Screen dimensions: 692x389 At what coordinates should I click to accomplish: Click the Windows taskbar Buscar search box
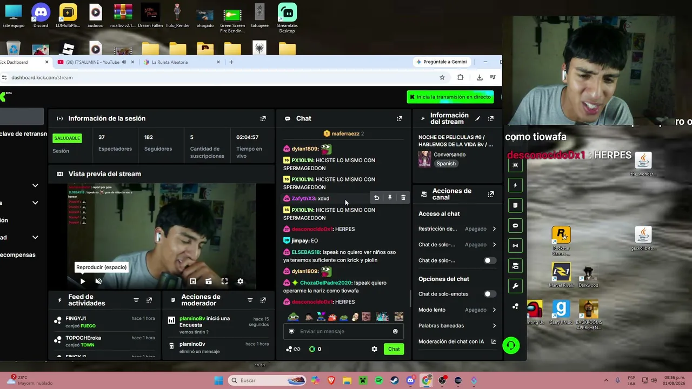point(268,380)
